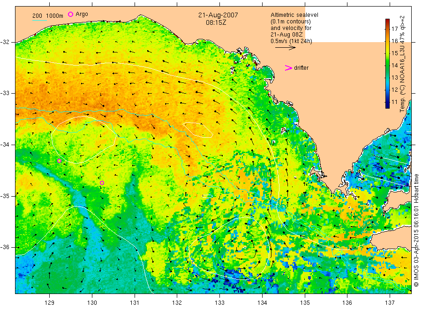The width and height of the screenshot is (422, 309).
Task: Click the '21-Aug 08Z' text line
Action: click(286, 35)
